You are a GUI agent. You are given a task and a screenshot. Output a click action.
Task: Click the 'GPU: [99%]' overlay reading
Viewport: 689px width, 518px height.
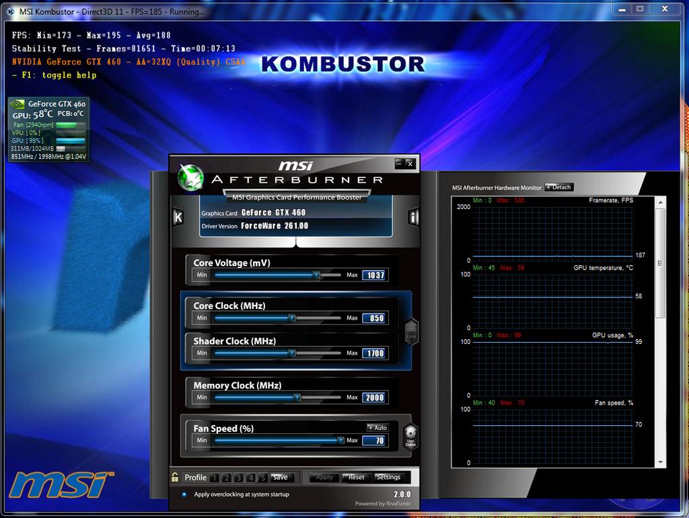[x=28, y=141]
